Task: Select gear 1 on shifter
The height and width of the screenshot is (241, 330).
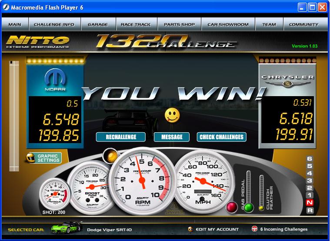Action: tap(310, 195)
